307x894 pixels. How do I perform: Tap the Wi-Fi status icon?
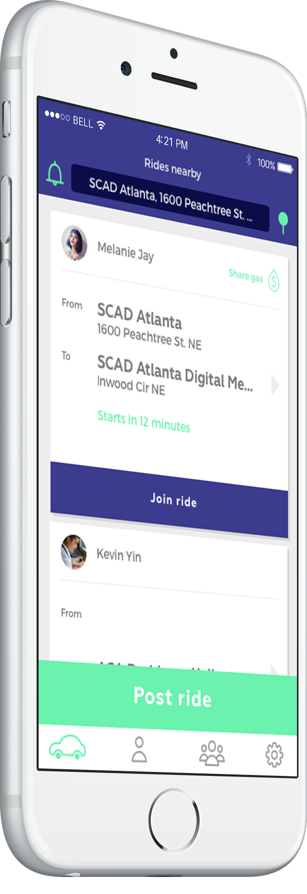[x=101, y=125]
